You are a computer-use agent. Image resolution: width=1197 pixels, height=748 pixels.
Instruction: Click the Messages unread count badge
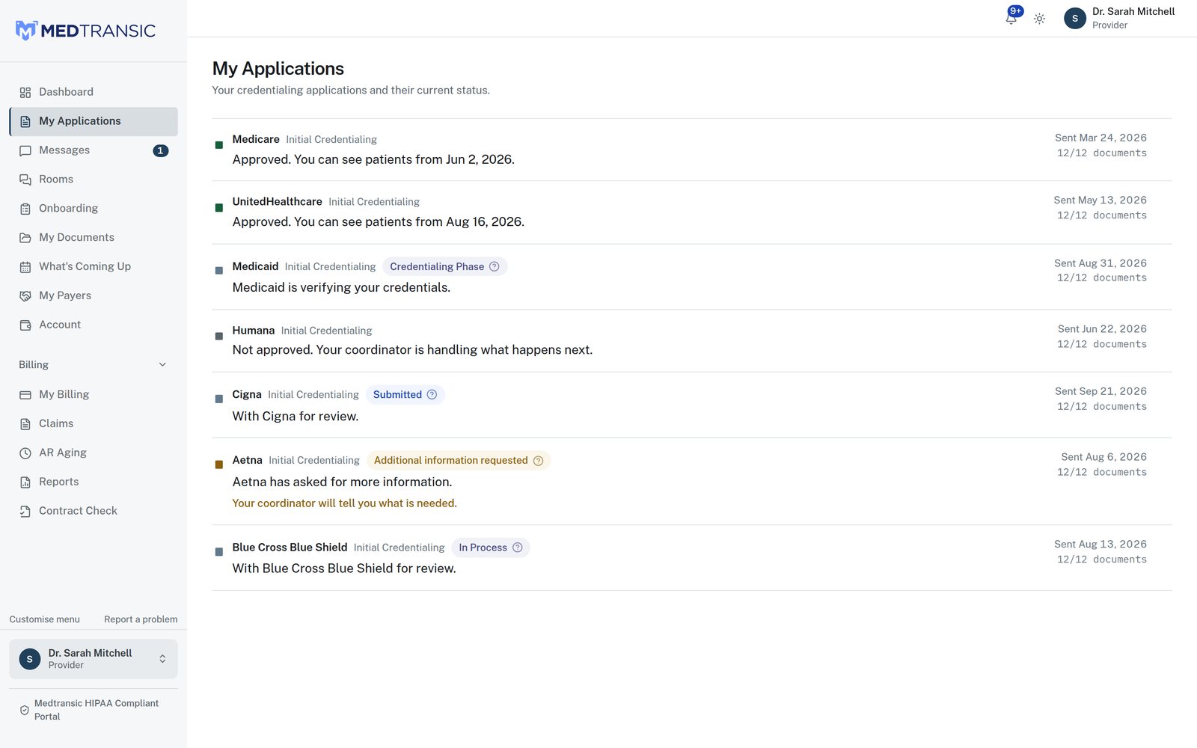coord(160,150)
